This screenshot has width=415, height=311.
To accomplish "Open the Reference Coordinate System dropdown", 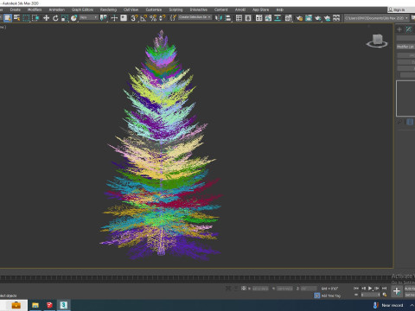I will [89, 17].
